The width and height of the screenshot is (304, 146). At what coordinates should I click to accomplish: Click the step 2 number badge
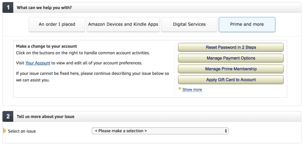(8, 117)
